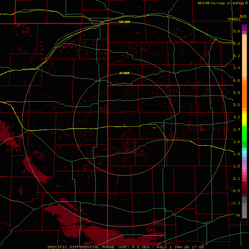Click the 0.2 scale value
The width and height of the screenshot is (249, 249).
click(237, 179)
